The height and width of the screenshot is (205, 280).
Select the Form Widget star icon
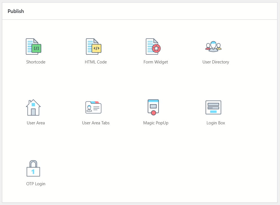click(153, 47)
